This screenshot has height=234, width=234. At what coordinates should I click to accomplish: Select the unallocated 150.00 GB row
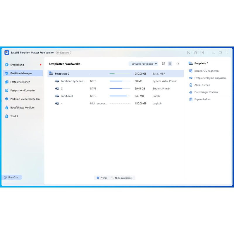[116, 104]
